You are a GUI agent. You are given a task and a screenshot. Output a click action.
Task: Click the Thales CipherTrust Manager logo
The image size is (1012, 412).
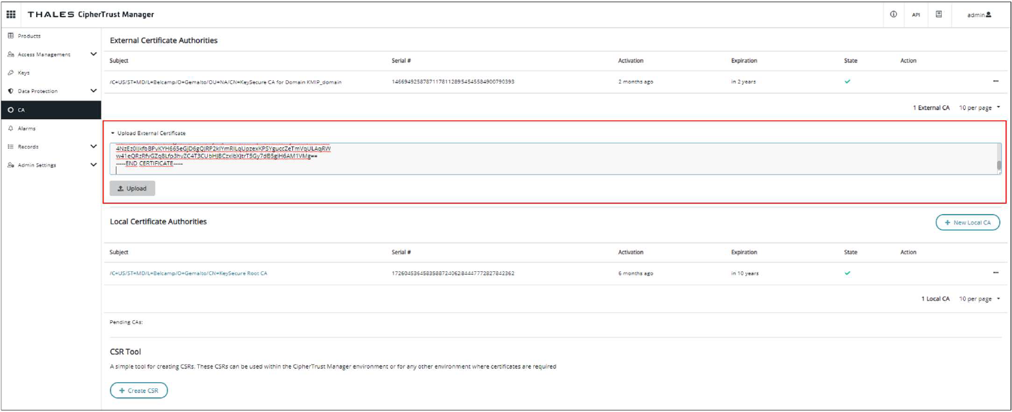click(91, 14)
